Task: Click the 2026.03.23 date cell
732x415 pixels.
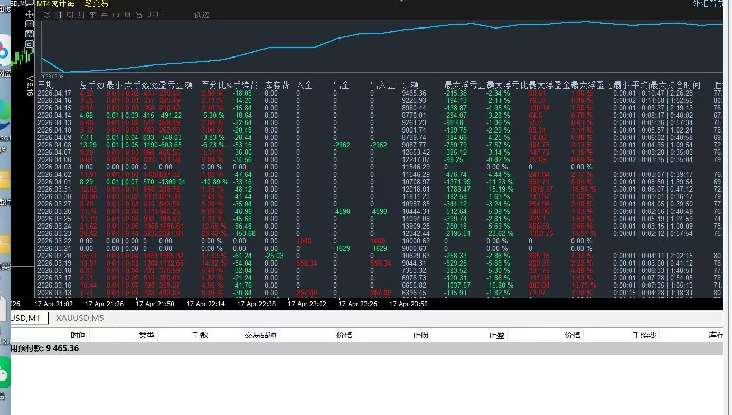Action: [x=54, y=233]
